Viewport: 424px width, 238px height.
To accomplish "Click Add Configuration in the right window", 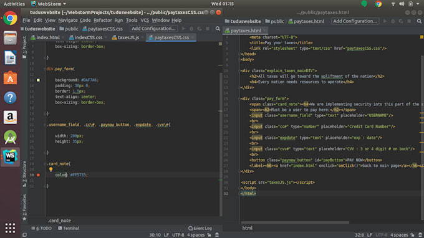I will (355, 21).
